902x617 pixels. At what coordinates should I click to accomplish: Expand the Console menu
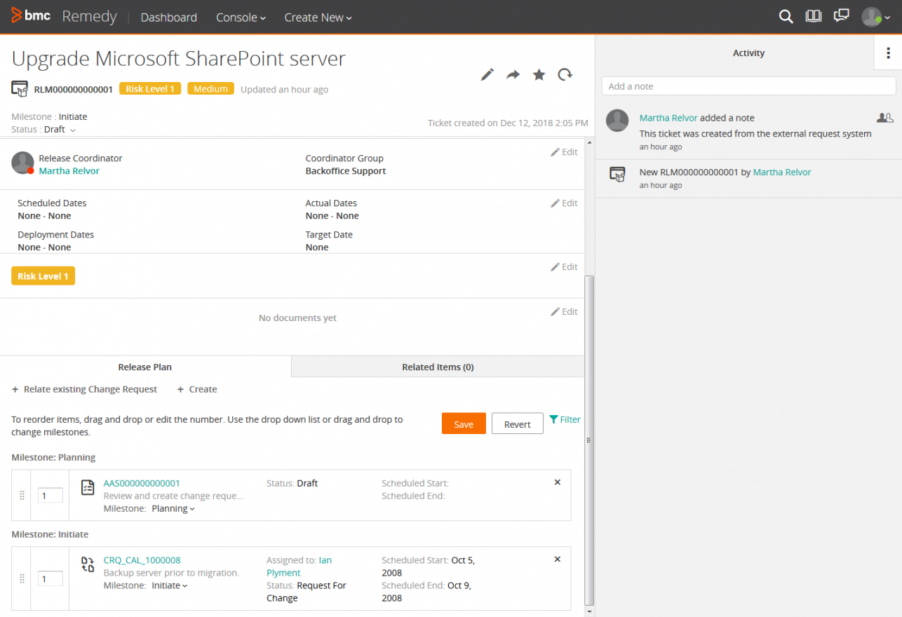[241, 18]
